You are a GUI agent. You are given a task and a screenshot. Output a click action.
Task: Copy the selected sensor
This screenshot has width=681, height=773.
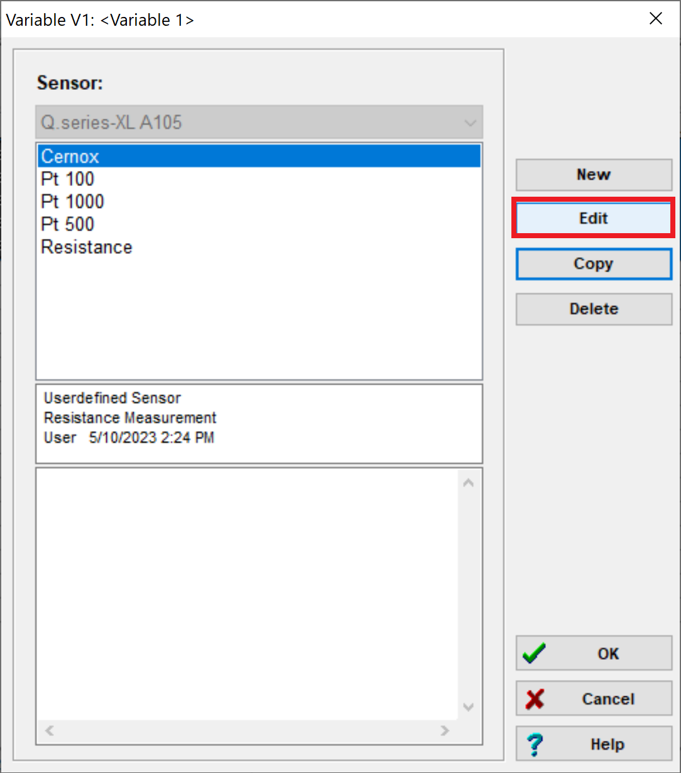593,264
